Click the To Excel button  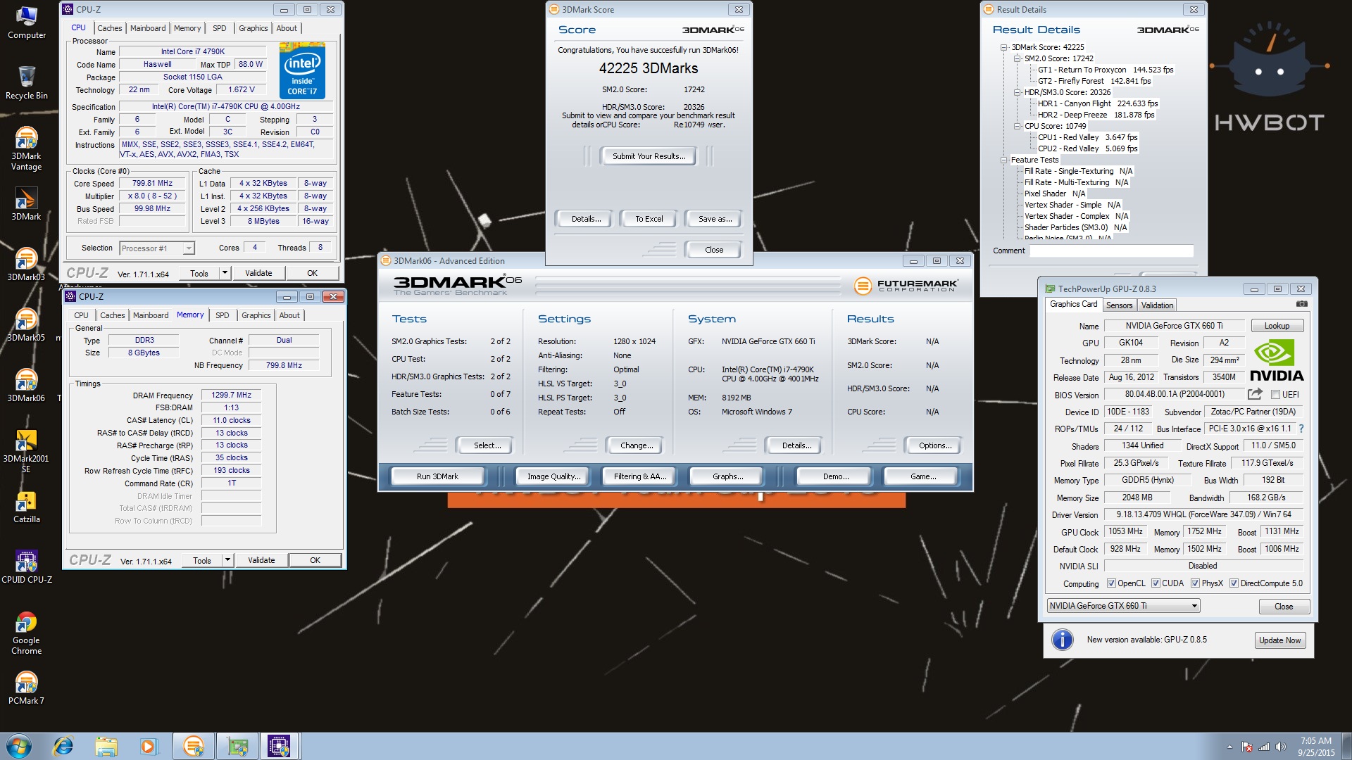coord(649,219)
